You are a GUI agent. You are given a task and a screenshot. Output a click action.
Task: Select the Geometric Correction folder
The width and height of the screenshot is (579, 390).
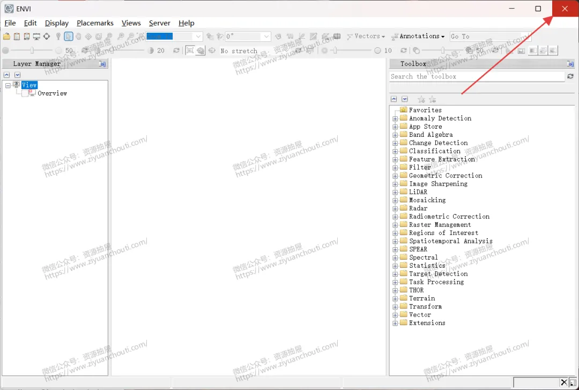click(446, 175)
